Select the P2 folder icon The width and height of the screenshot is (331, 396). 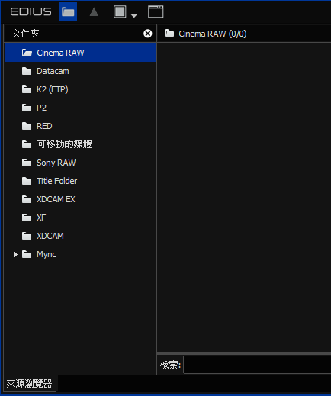click(27, 108)
